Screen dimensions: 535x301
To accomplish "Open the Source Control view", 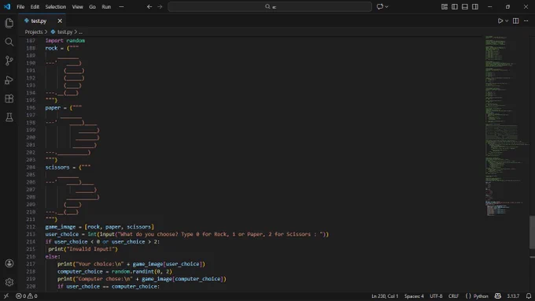I will coord(9,61).
